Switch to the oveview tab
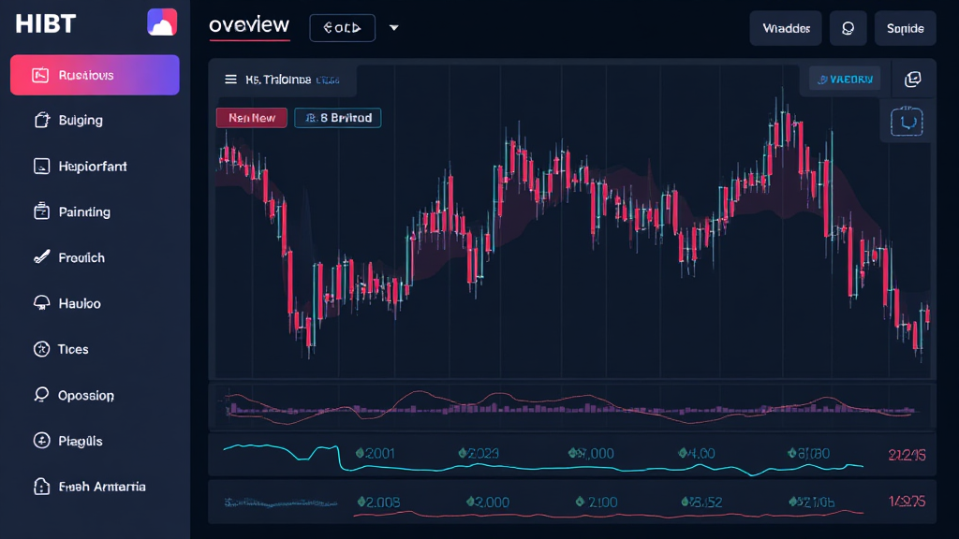 click(x=249, y=26)
